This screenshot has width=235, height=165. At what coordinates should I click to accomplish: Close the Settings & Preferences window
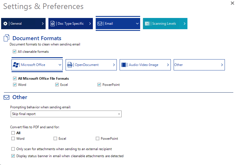point(232,3)
